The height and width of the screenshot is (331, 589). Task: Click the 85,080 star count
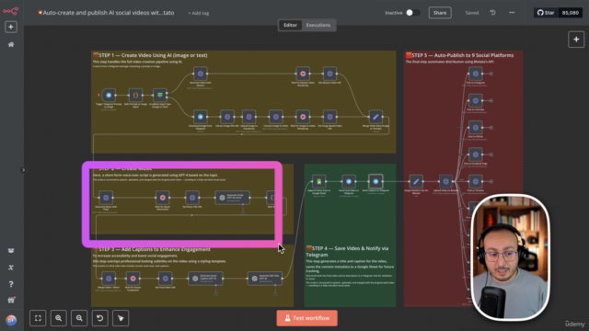pyautogui.click(x=571, y=13)
